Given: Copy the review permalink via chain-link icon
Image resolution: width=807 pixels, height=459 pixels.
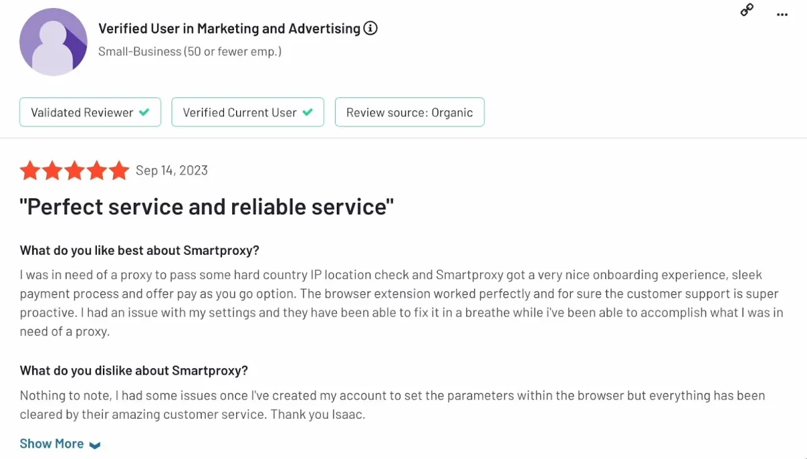Looking at the screenshot, I should click(x=746, y=10).
